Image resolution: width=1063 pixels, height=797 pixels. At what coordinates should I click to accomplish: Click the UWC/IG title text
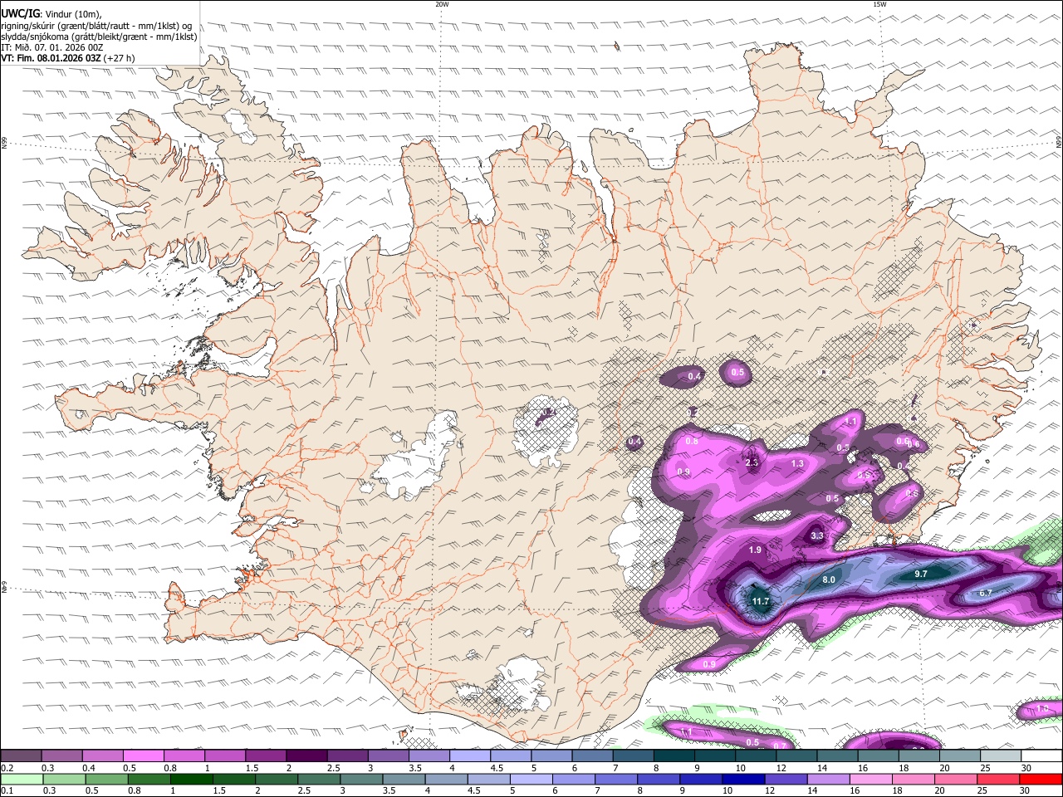19,14
